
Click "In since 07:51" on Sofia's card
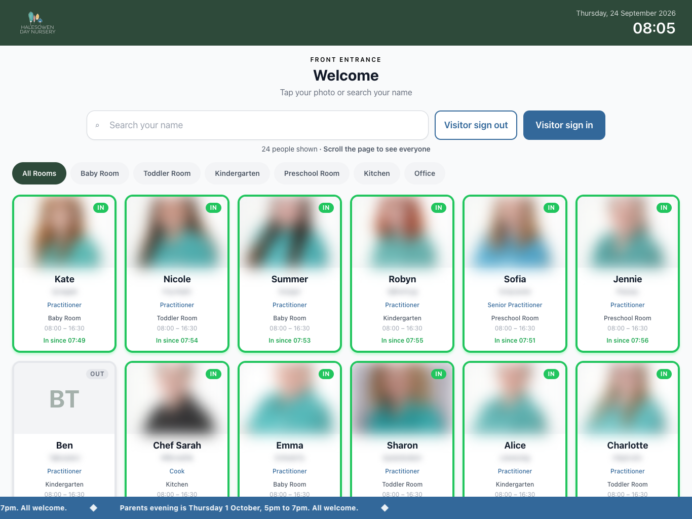pos(515,341)
